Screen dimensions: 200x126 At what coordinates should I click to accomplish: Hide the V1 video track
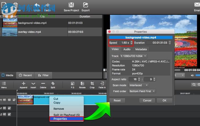(x=9, y=100)
